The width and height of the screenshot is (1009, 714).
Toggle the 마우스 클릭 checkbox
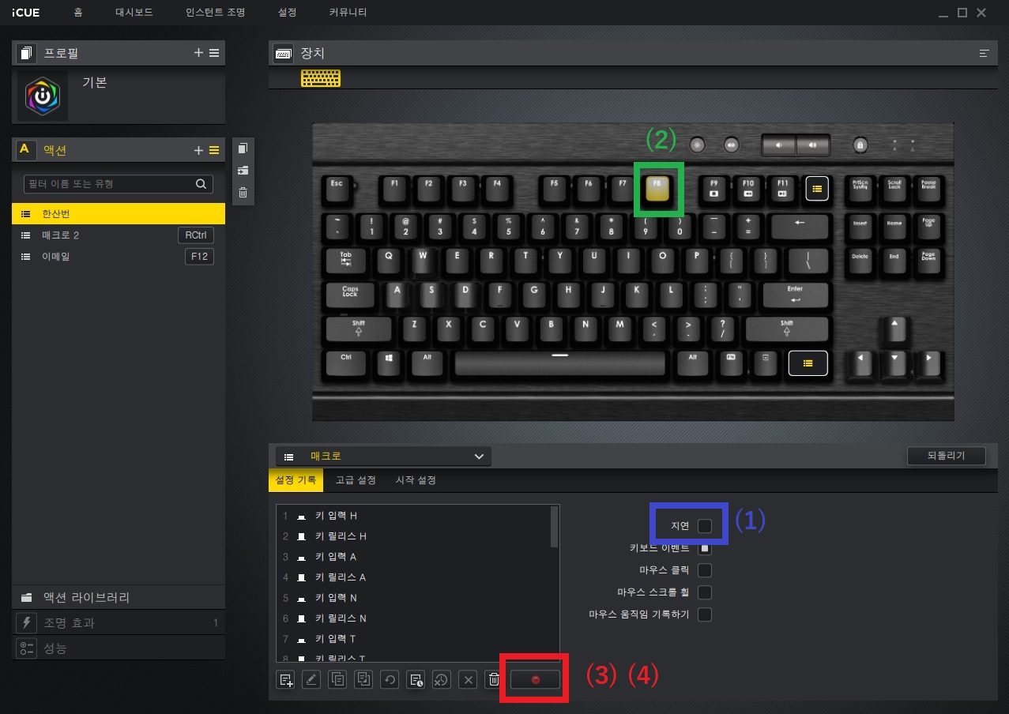point(705,569)
